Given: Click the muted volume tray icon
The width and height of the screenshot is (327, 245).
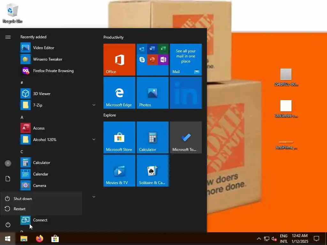Looking at the screenshot, I should [274, 239].
